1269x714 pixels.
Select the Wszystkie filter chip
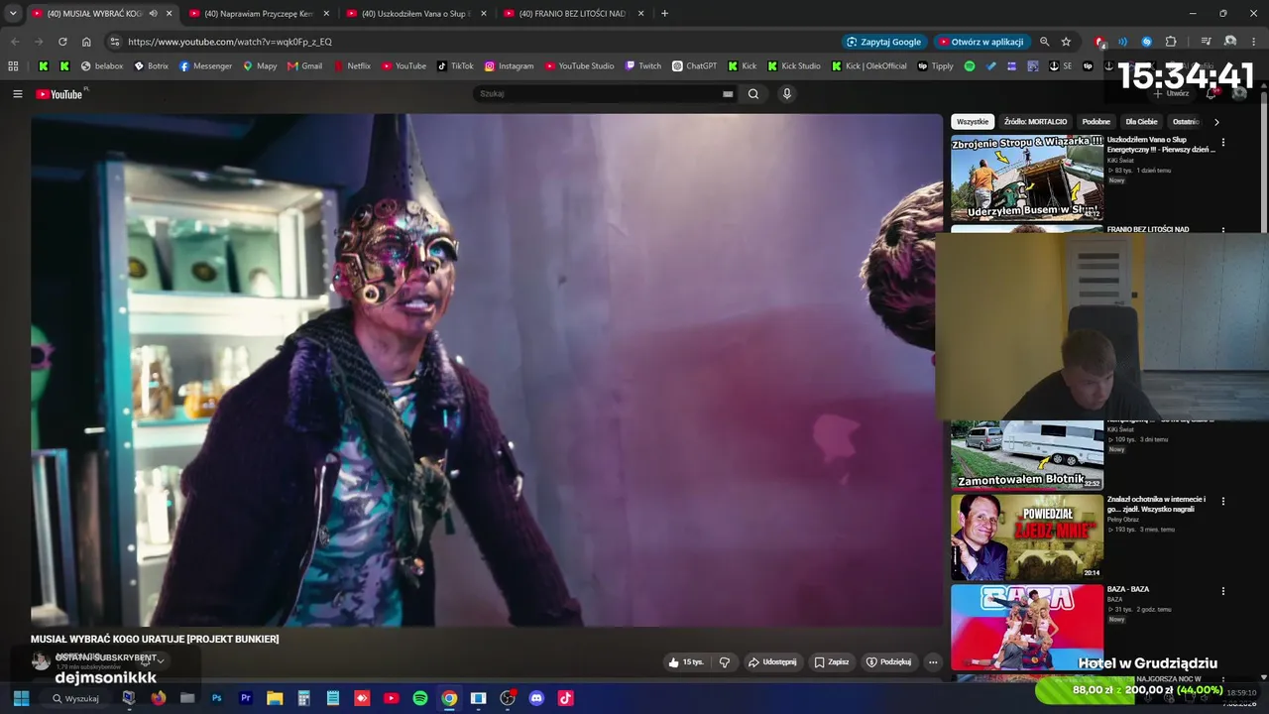click(973, 122)
